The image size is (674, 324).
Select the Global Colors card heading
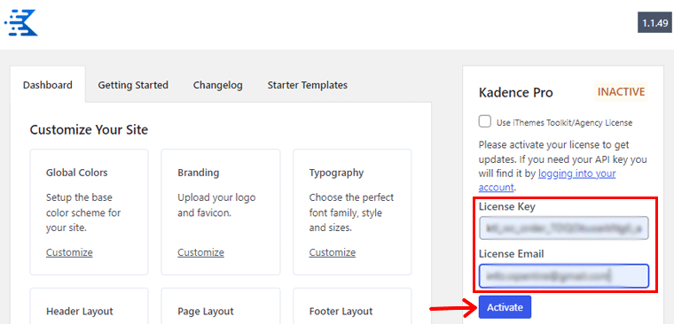tap(77, 173)
